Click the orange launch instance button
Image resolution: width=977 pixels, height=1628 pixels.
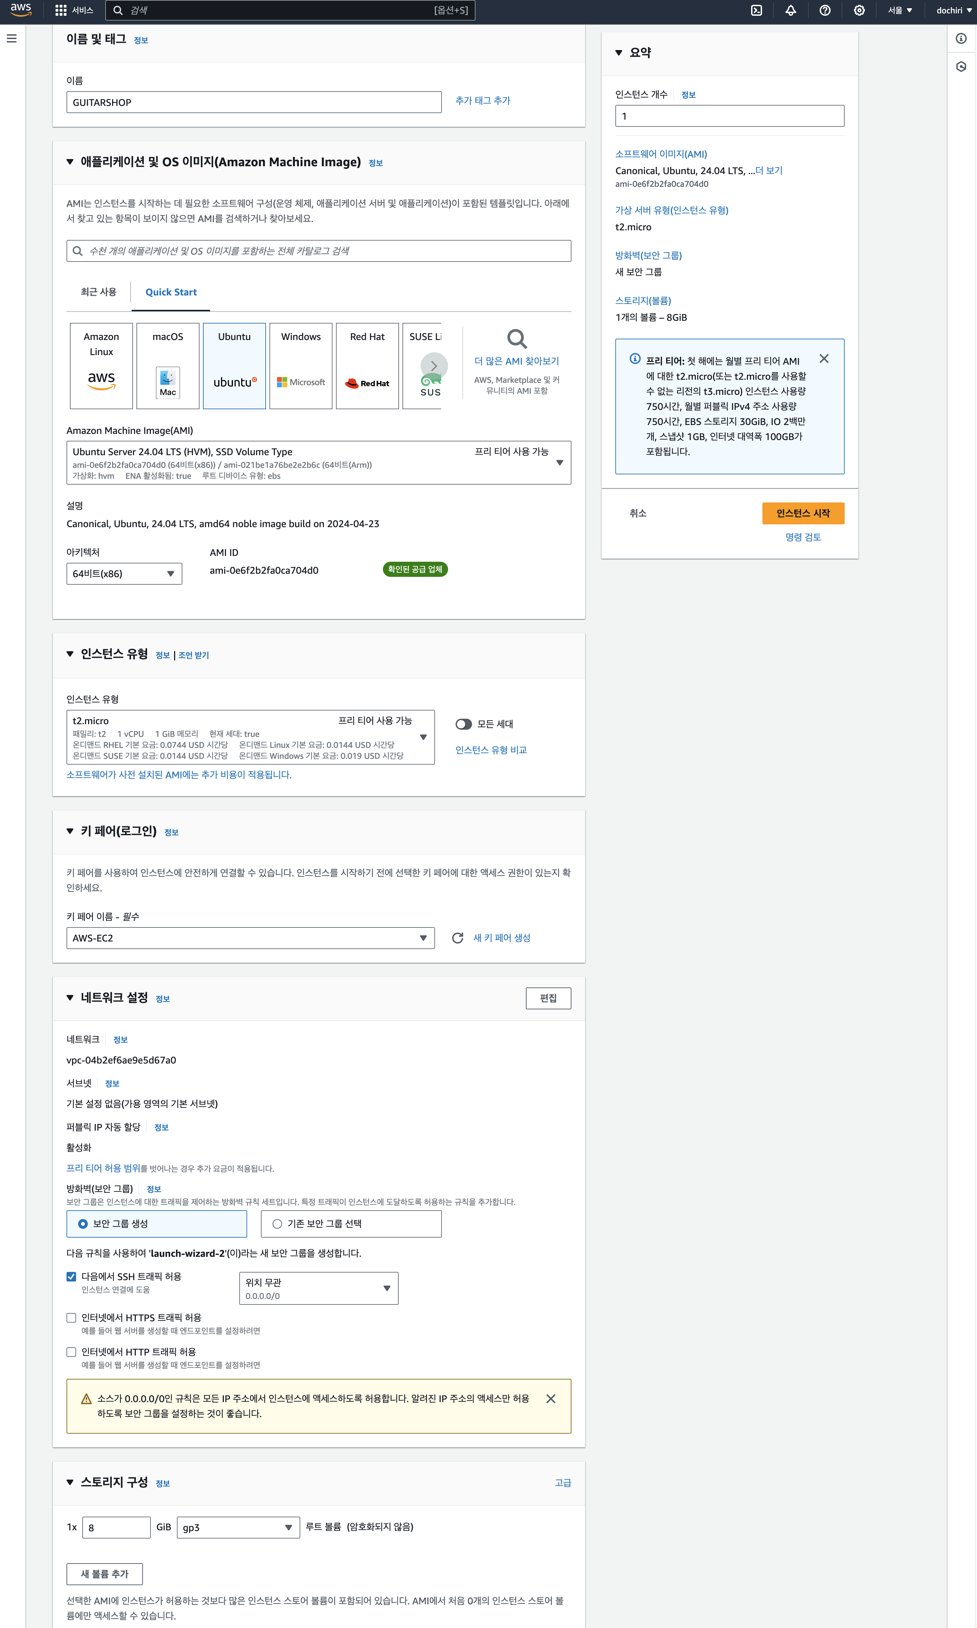[803, 513]
